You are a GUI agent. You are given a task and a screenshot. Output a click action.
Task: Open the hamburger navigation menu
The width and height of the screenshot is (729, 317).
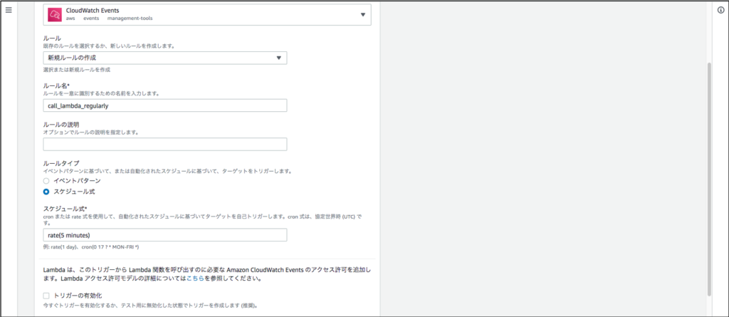click(9, 11)
